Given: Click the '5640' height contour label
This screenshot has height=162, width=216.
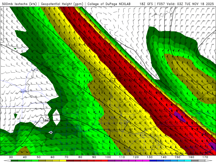Looking at the screenshot, I should 46,120.
